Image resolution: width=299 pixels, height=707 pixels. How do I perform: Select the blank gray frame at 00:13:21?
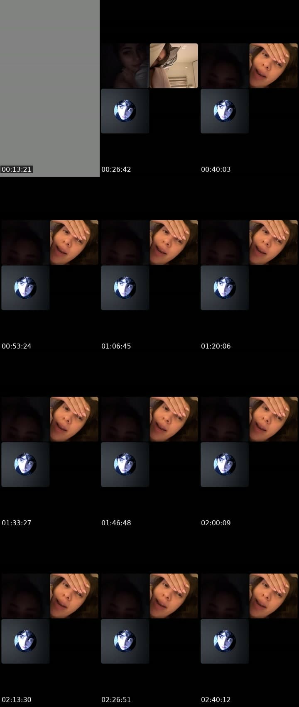coord(50,88)
